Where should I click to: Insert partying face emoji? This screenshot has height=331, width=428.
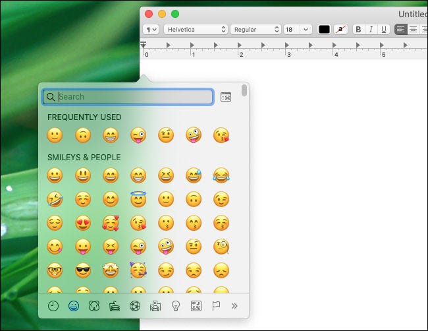pos(138,270)
